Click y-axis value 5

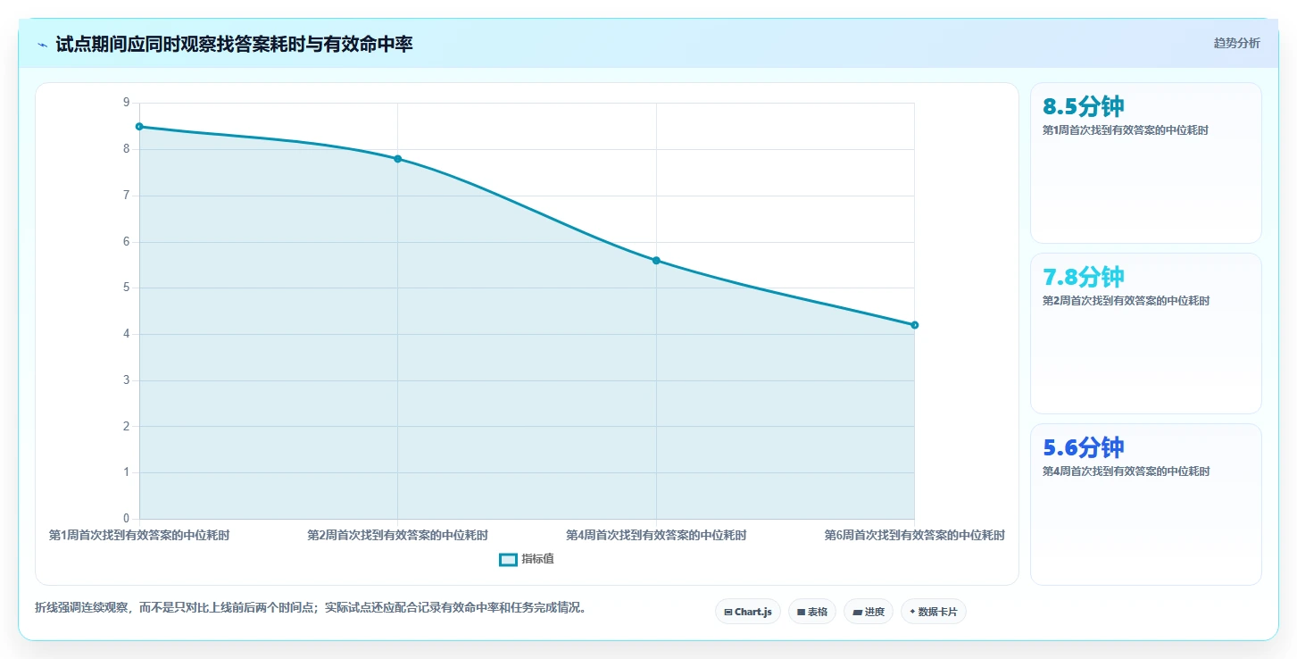click(x=126, y=288)
